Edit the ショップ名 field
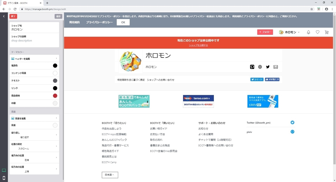This screenshot has height=182, width=336. point(34,27)
